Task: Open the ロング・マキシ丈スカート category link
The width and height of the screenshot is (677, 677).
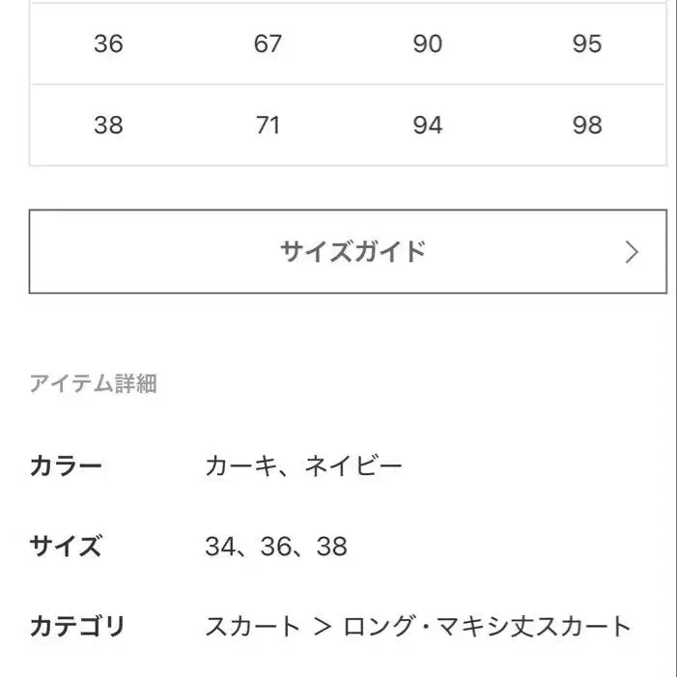Action: click(x=488, y=627)
